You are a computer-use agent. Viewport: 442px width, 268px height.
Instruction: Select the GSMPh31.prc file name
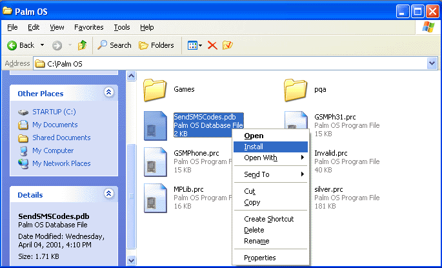click(335, 117)
